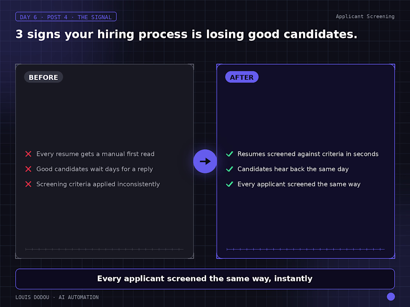
Task: Click the purple tick ruler in the After panel
Action: click(x=305, y=249)
